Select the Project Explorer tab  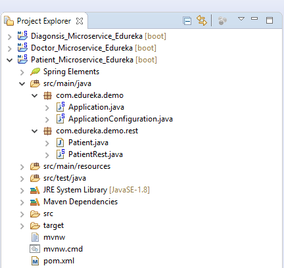[x=44, y=21]
